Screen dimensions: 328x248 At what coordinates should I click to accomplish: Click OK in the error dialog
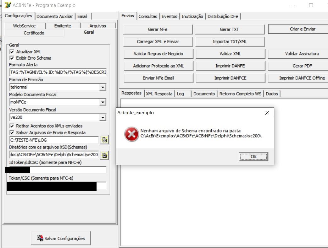tap(253, 157)
